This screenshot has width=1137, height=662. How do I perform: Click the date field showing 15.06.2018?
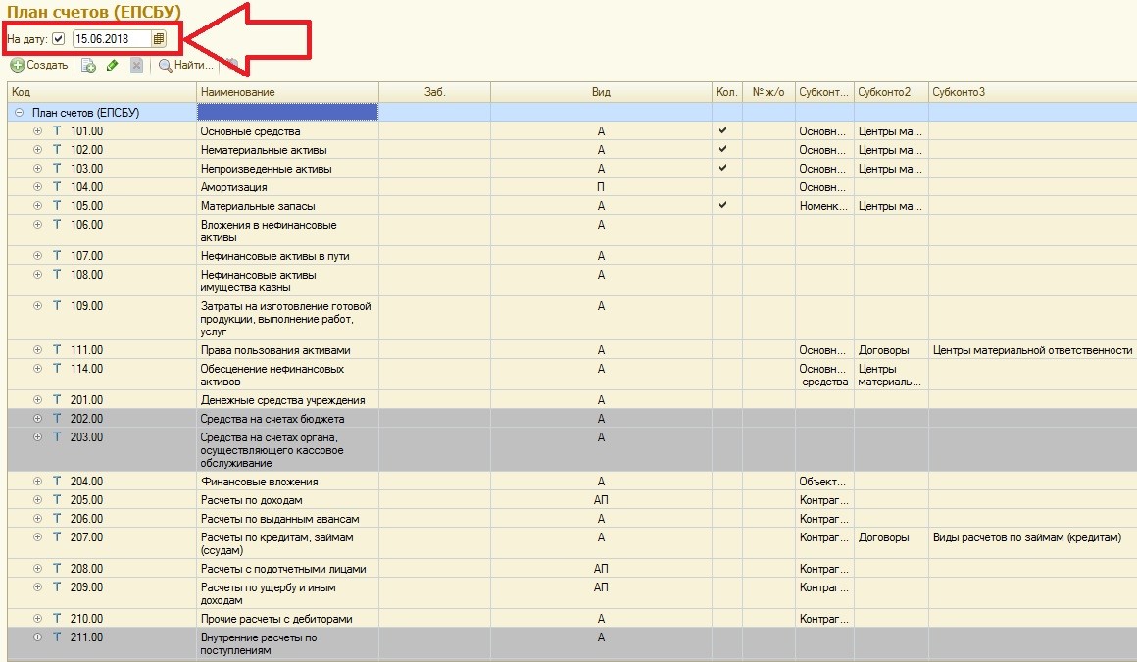(112, 39)
